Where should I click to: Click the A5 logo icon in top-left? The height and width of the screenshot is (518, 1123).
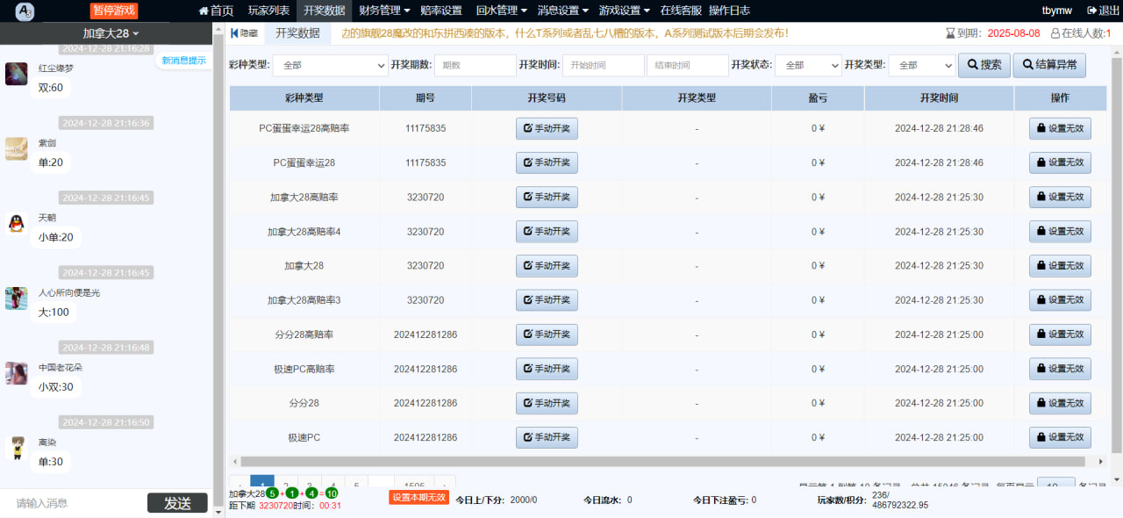point(25,11)
